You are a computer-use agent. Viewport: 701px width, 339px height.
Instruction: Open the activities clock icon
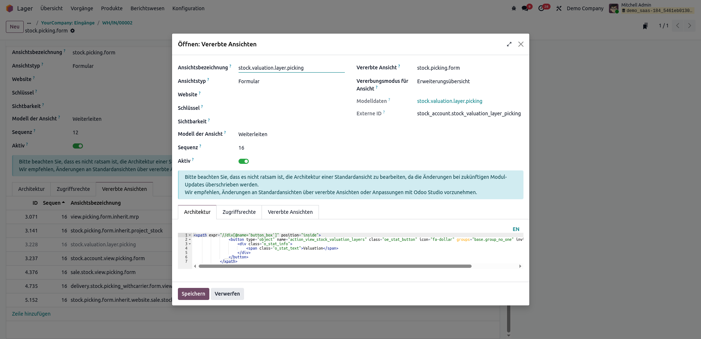pos(541,8)
